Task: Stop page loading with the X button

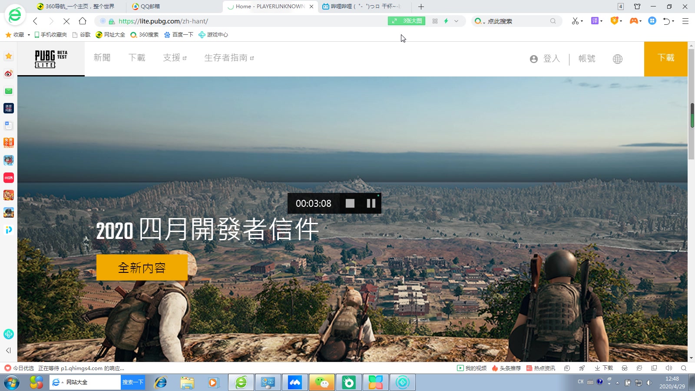Action: tap(66, 21)
